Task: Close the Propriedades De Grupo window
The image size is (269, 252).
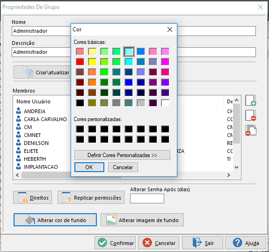Action: (x=261, y=7)
